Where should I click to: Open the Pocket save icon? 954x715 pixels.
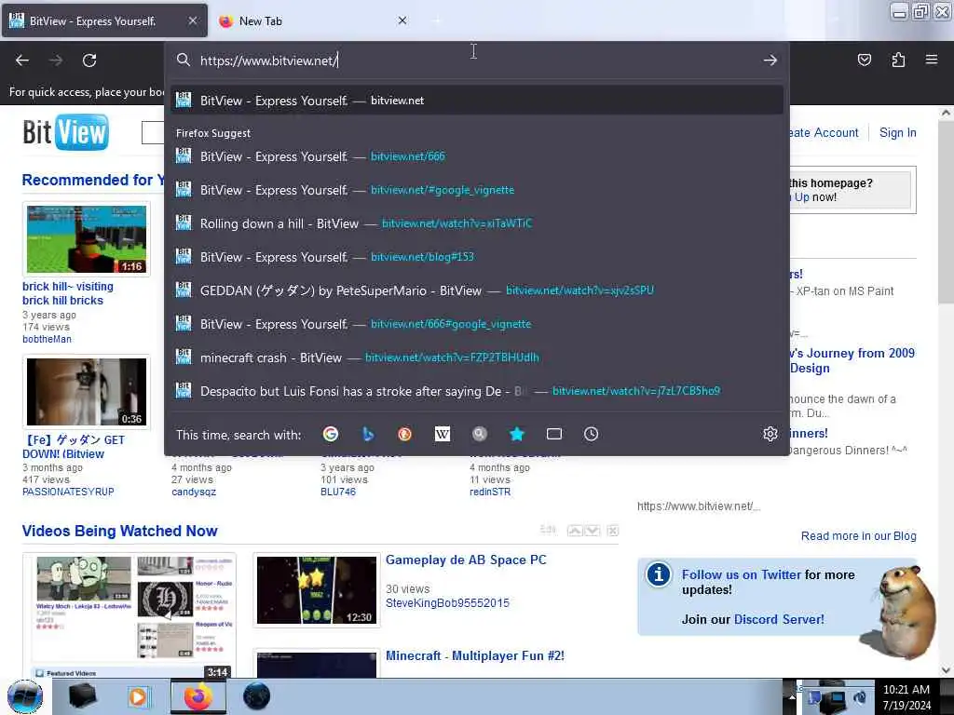pyautogui.click(x=864, y=60)
